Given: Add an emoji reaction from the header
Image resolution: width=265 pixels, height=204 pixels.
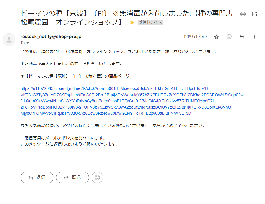Looking at the screenshot, I should (x=229, y=37).
